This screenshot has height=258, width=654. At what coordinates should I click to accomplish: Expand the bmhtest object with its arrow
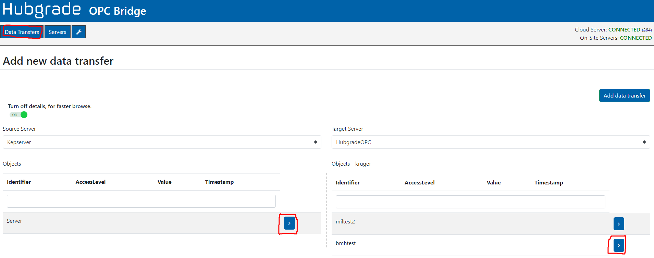[618, 245]
